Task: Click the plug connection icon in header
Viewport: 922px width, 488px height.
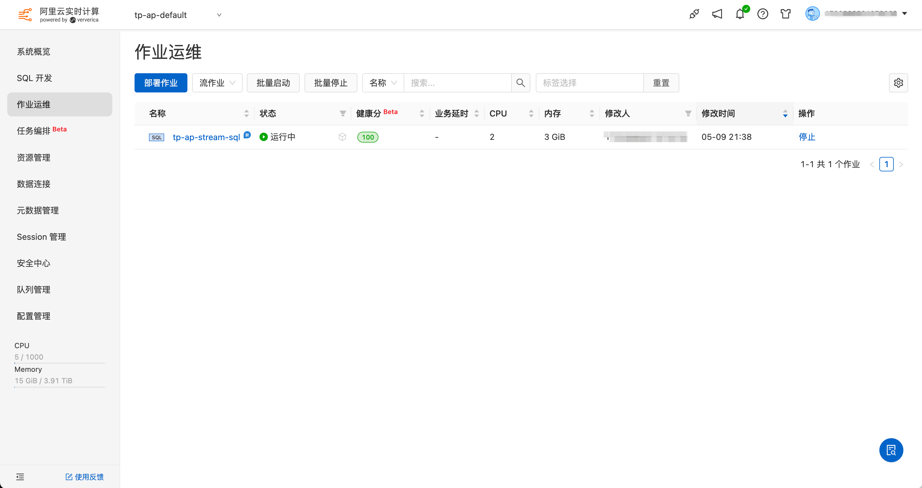Action: (x=694, y=14)
